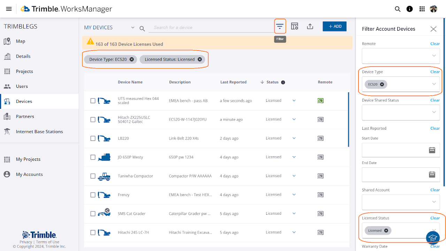The width and height of the screenshot is (446, 251).
Task: Go to Map in sidebar
Action: (39, 41)
